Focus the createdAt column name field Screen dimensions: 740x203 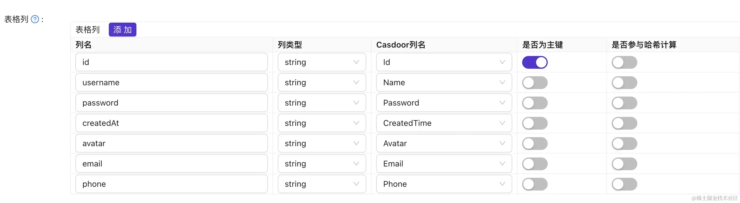coord(171,123)
